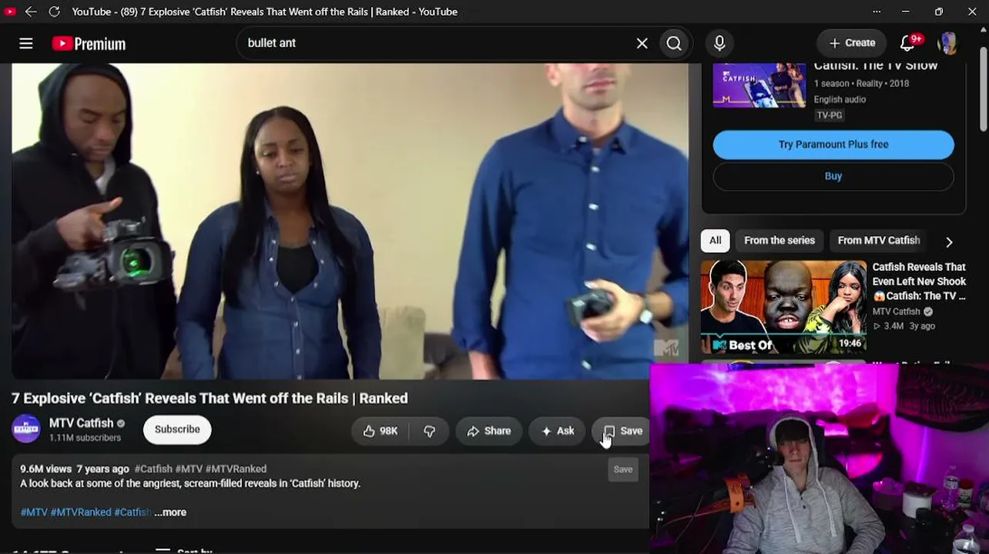
Task: Open 'Catfish: The TV Show' poster thumbnail
Action: [x=759, y=85]
